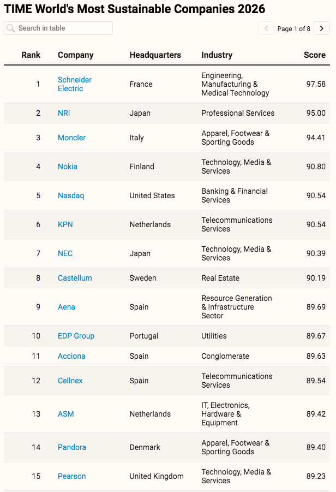
Task: Click the previous page arrow
Action: (266, 28)
